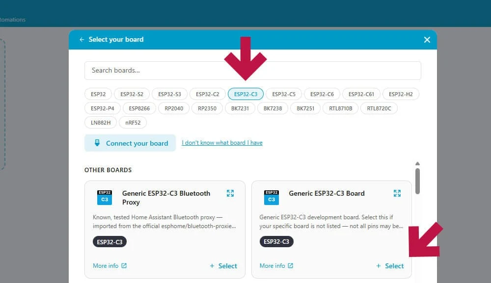Filter boards by the ESP32 chip
This screenshot has width=491, height=283.
pyautogui.click(x=98, y=94)
